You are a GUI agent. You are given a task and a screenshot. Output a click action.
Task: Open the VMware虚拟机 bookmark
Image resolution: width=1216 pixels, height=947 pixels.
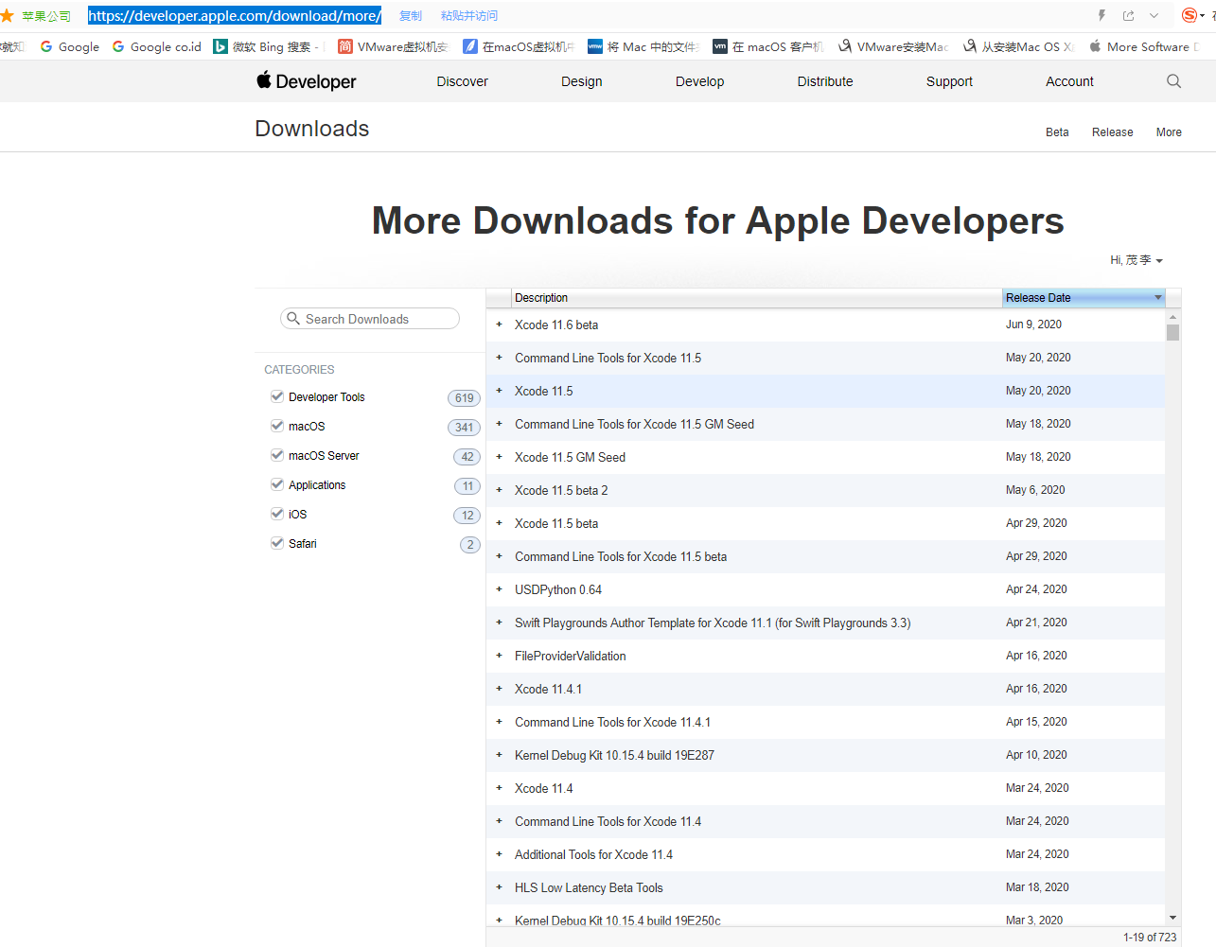click(x=393, y=46)
